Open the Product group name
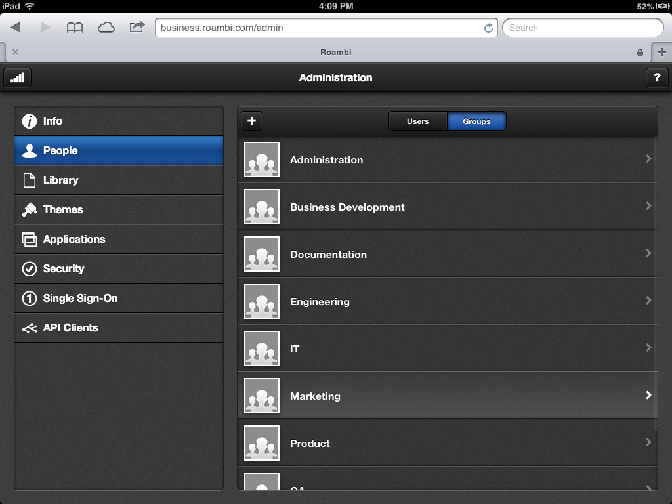The height and width of the screenshot is (504, 672). coord(310,444)
